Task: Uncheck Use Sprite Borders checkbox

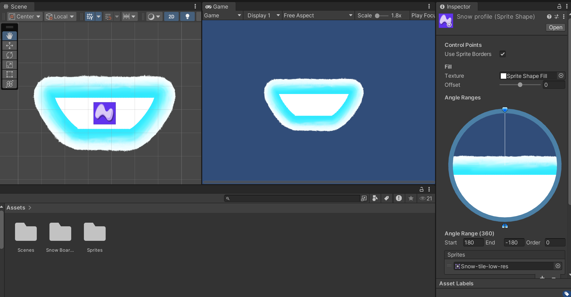Action: [502, 54]
